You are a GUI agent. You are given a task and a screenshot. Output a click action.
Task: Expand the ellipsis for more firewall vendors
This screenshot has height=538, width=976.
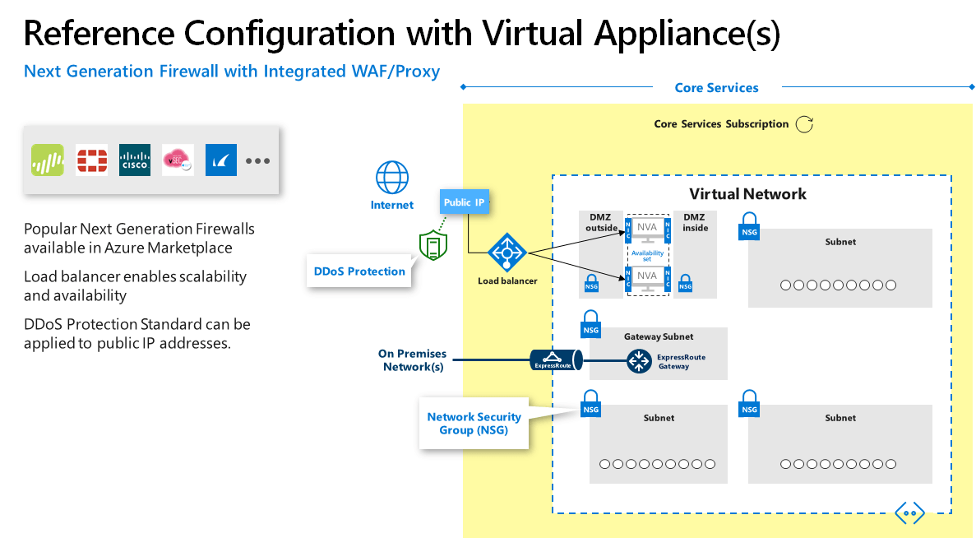257,160
